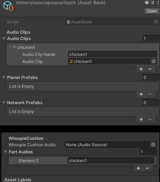Collapse the chicken1 entry foldout

pyautogui.click(x=14, y=47)
